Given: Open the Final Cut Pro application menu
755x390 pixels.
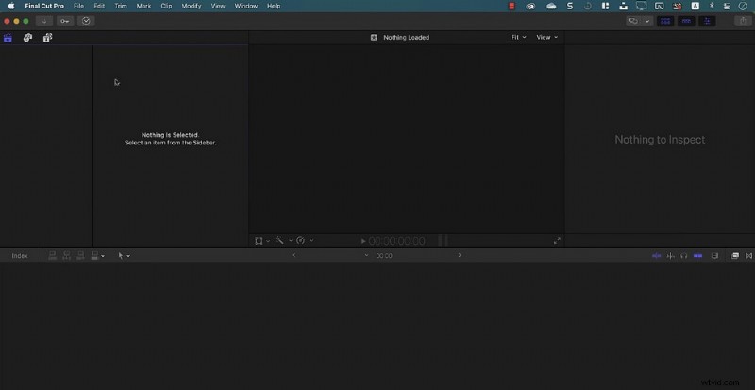Looking at the screenshot, I should click(44, 6).
